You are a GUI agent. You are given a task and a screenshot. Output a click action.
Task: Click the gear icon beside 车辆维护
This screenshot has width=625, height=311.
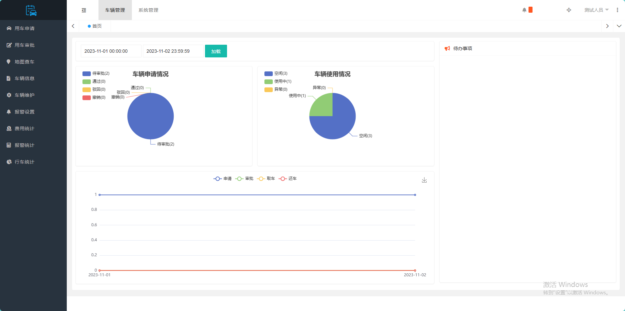pyautogui.click(x=9, y=95)
